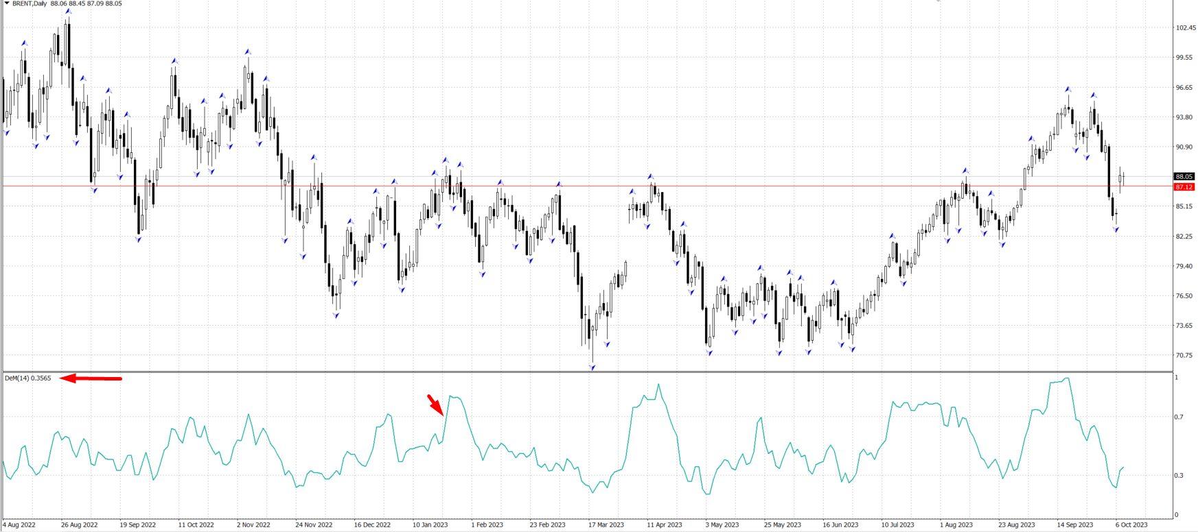The width and height of the screenshot is (1198, 532).
Task: Select the red arrow pointing at DeM(14) label
Action: [91, 378]
